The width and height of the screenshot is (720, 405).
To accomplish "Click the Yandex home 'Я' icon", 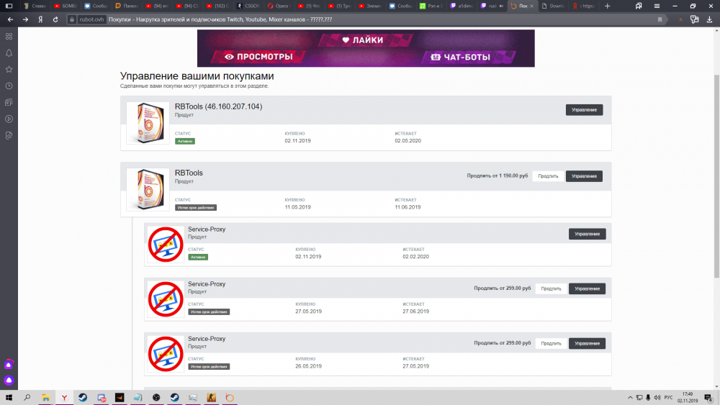I will (40, 19).
